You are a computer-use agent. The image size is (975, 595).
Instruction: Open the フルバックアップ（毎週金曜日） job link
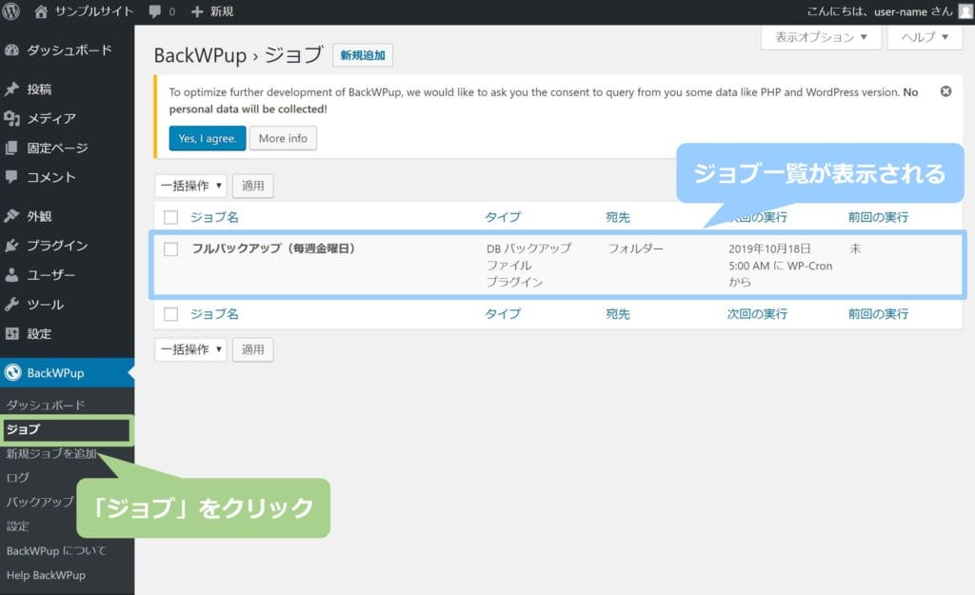(x=273, y=248)
